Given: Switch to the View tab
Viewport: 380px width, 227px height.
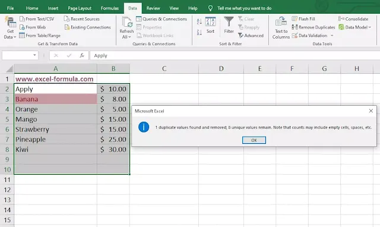Looking at the screenshot, I should (174, 8).
